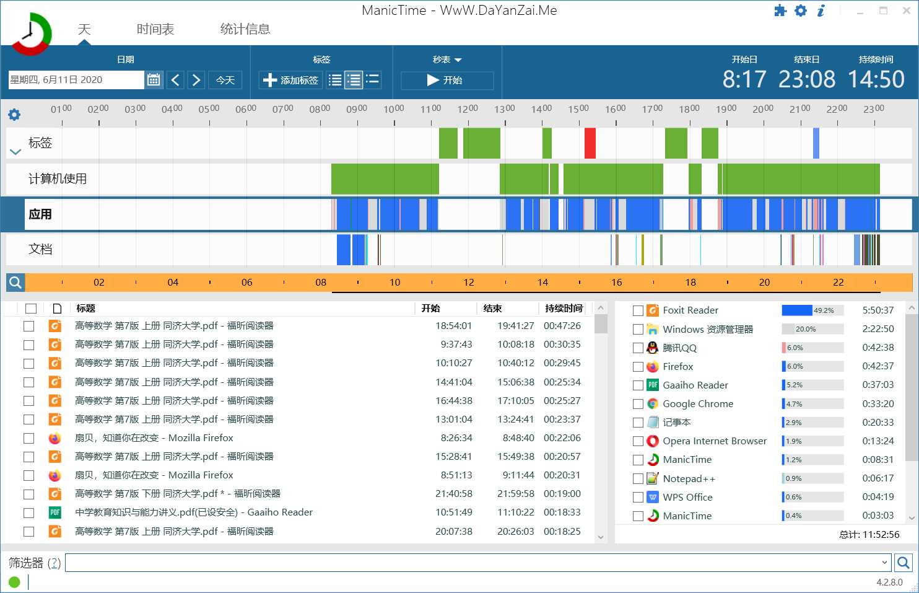Viewport: 919px width, 593px height.
Task: Click the document column header icon
Action: 57,308
